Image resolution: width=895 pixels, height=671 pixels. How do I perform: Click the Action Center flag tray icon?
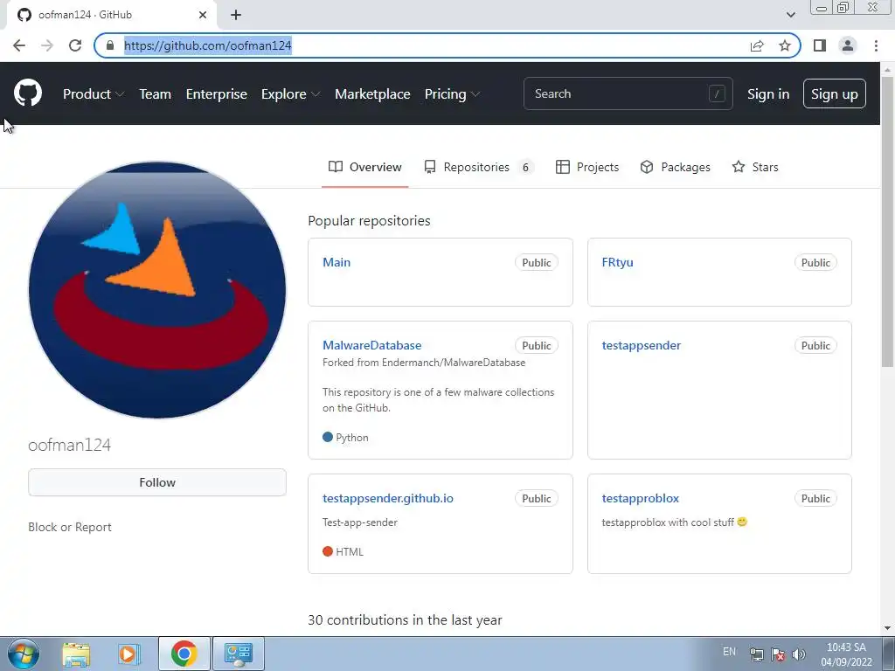[777, 654]
